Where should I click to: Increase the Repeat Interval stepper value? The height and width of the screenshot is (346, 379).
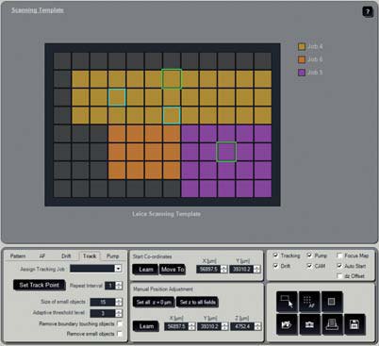tap(119, 284)
